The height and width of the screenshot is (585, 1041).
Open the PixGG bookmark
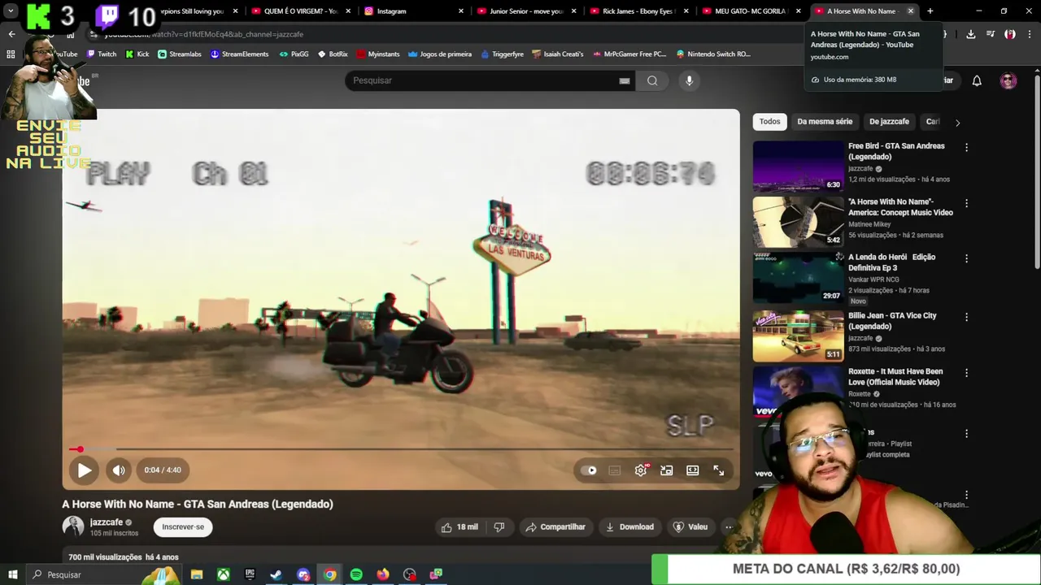(x=294, y=54)
